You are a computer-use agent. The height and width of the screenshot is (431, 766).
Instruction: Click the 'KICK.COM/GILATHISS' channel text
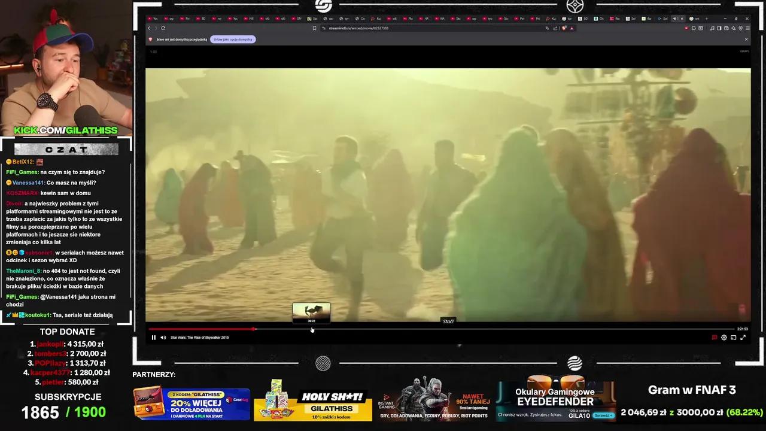click(x=66, y=130)
